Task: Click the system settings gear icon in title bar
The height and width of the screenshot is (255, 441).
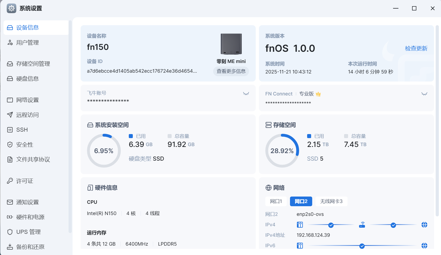Action: 12,8
